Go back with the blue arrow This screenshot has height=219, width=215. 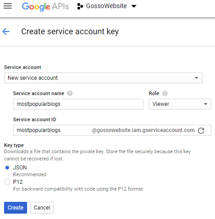[6, 32]
